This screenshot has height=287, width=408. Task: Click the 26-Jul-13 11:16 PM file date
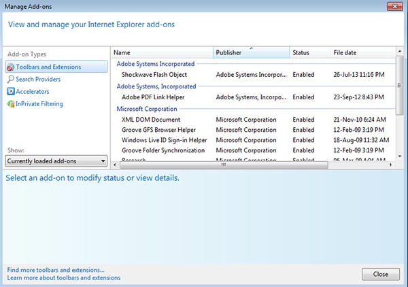(359, 75)
